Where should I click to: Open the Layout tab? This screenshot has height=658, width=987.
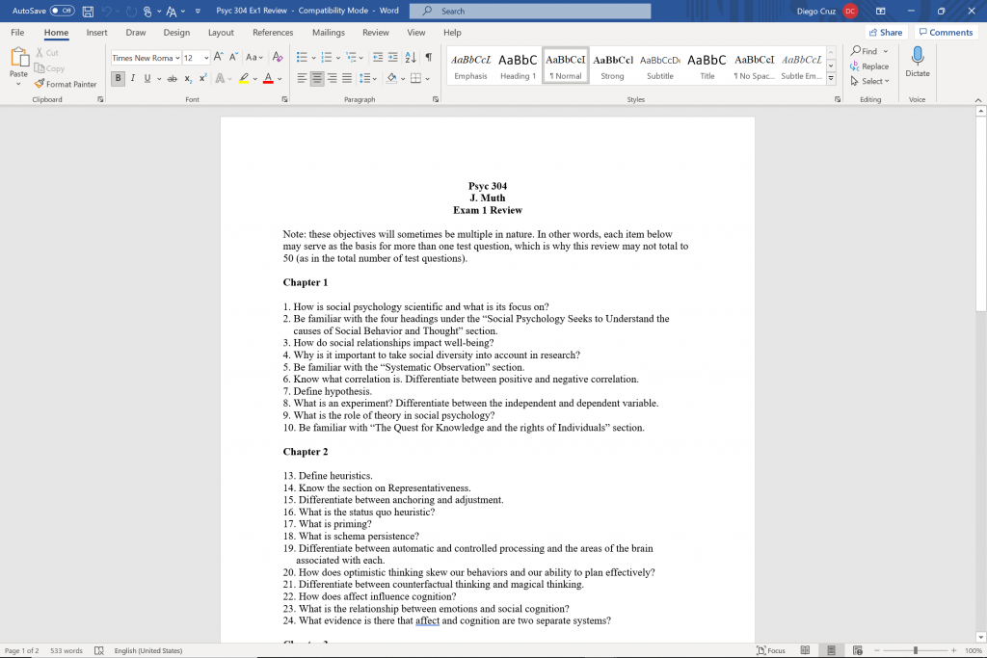pyautogui.click(x=221, y=32)
